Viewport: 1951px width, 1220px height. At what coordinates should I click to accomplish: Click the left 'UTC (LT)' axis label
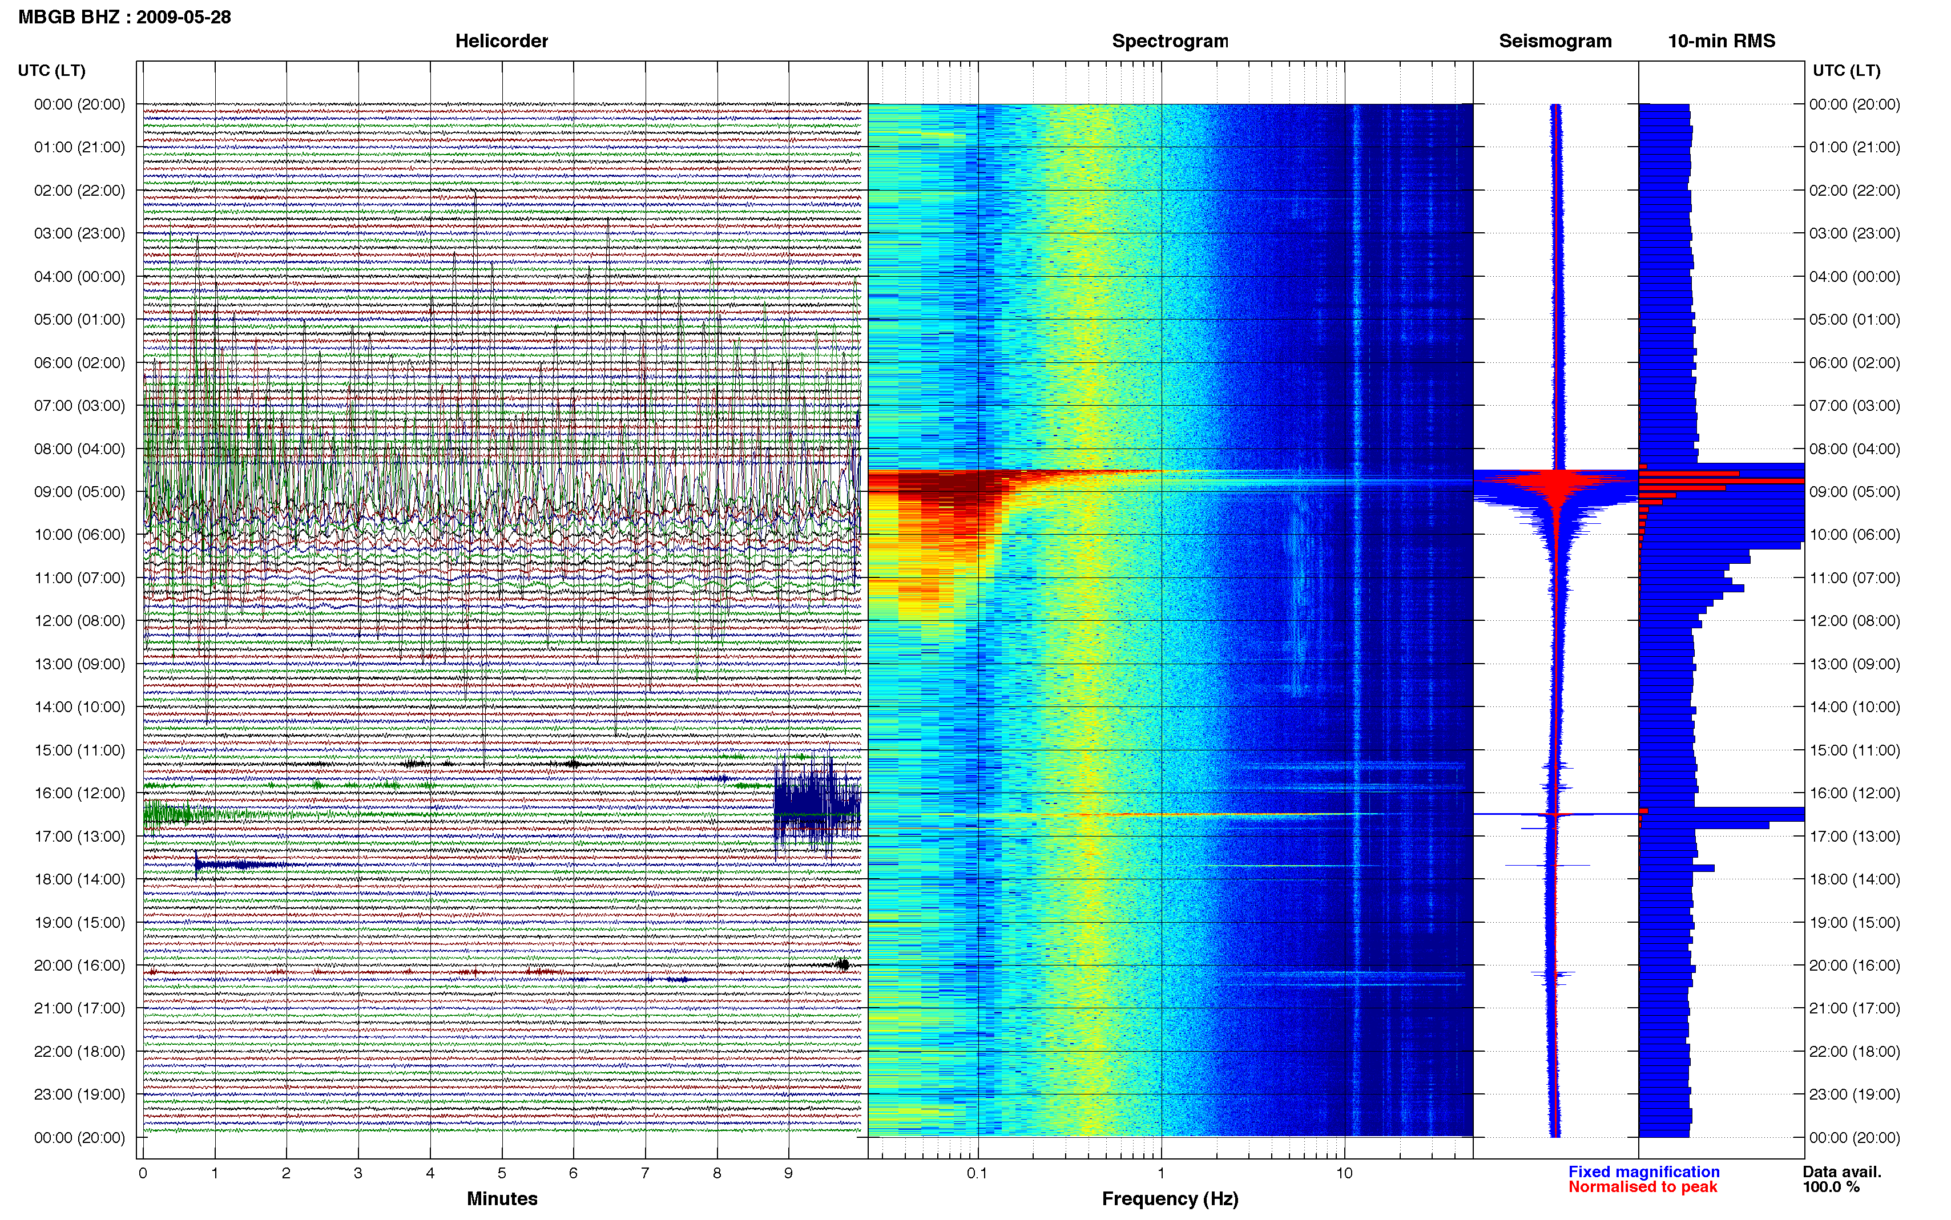point(51,70)
